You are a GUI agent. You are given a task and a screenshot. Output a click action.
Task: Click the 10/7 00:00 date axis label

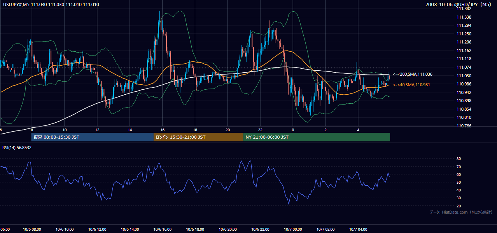tap(293, 230)
